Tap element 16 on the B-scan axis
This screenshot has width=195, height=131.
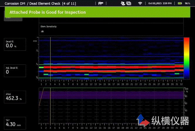tap(109, 84)
